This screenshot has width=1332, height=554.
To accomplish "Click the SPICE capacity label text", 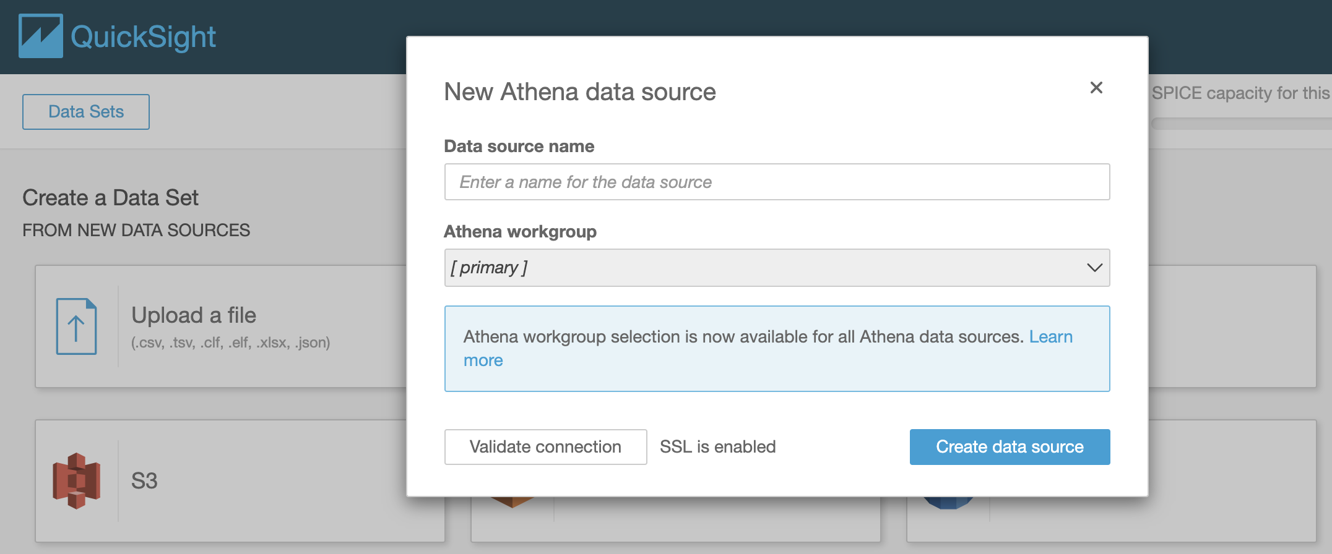I will (x=1240, y=93).
